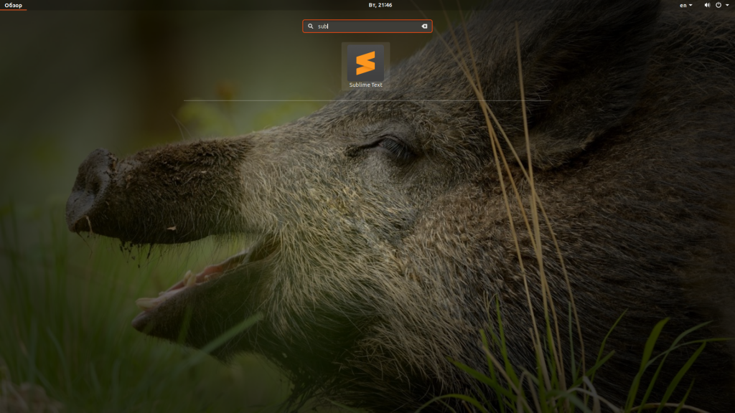Click empty top bar area left of clock

tap(215, 5)
